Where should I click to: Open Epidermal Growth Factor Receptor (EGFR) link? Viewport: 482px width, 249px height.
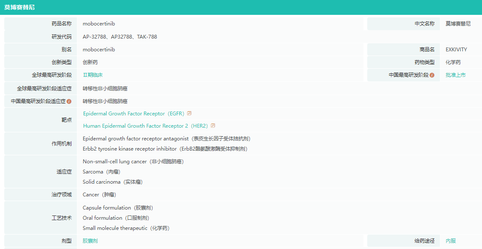pyautogui.click(x=134, y=113)
